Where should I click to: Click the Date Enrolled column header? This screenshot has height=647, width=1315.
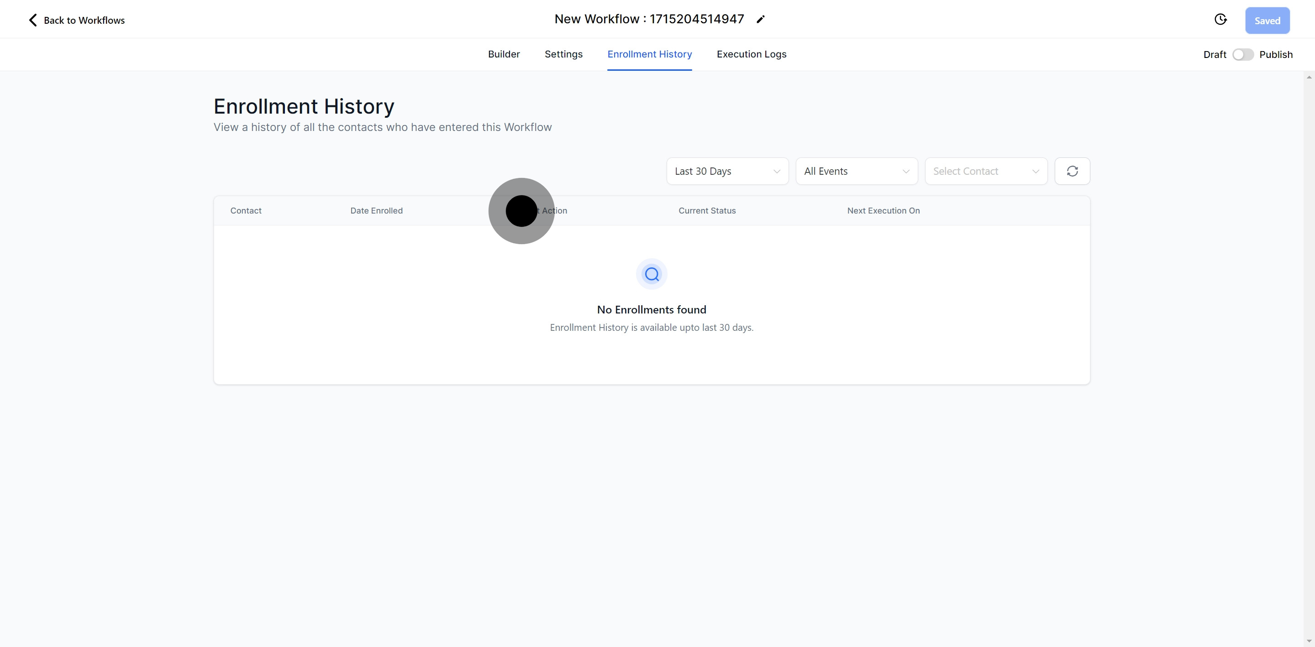(x=376, y=211)
